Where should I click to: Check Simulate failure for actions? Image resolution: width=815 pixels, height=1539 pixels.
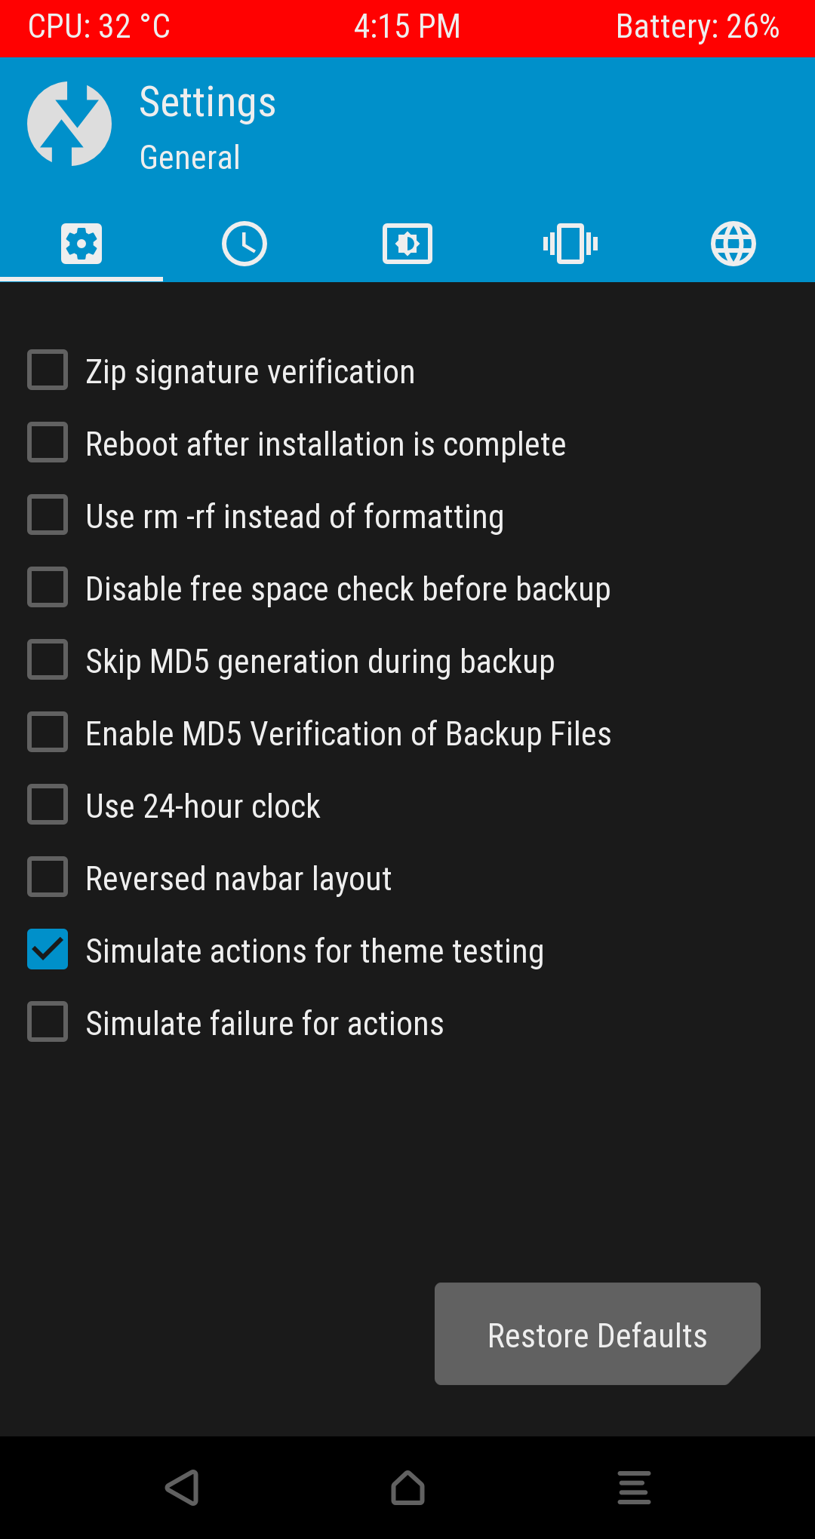coord(48,1021)
